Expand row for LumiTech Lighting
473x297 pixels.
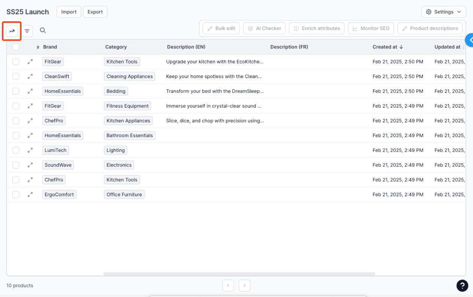tap(30, 150)
